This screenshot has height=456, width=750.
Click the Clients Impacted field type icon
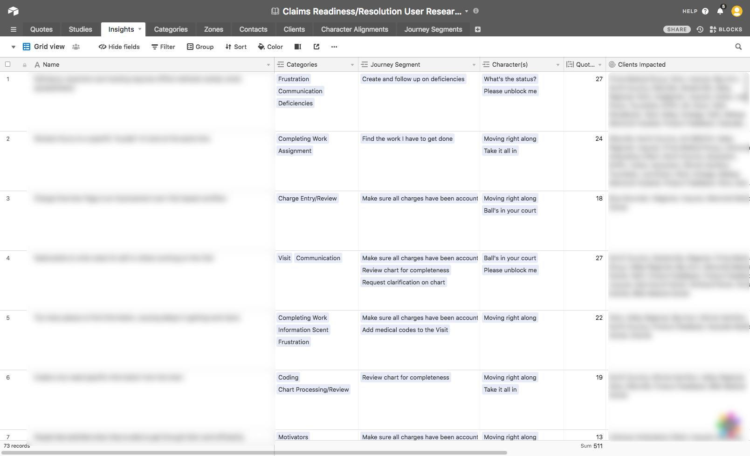(x=612, y=65)
